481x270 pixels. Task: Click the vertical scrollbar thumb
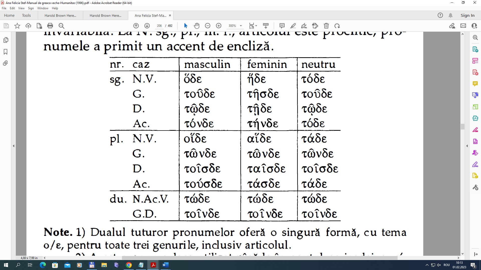[462, 126]
